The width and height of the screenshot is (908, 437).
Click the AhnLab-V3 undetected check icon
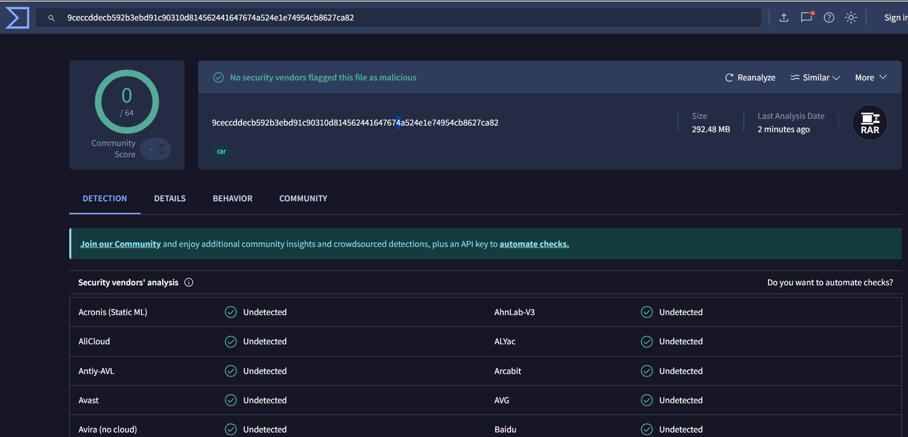pyautogui.click(x=647, y=312)
